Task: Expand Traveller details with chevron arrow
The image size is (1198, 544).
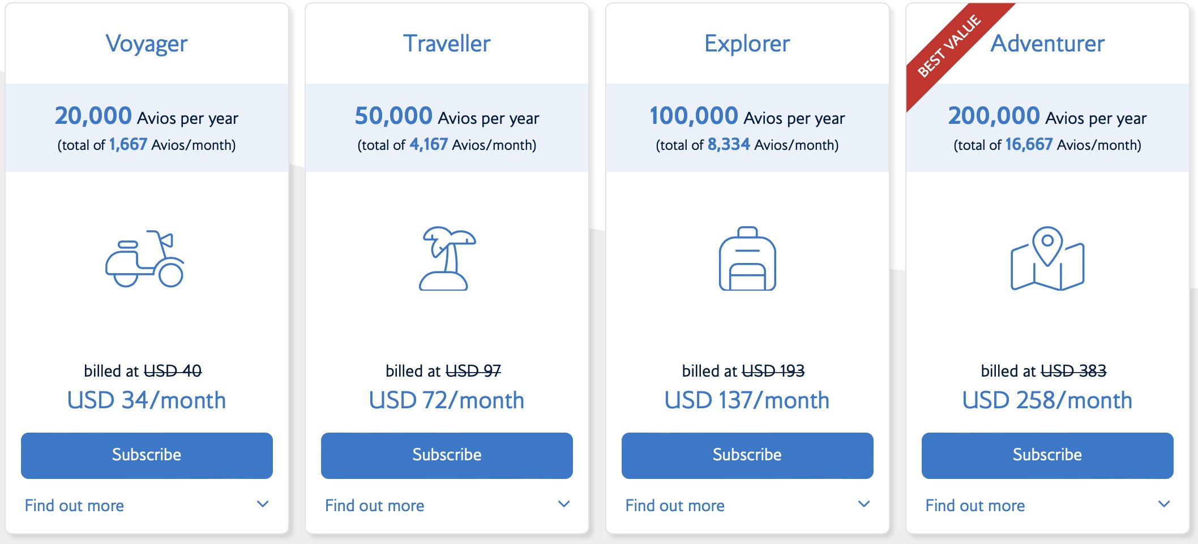Action: point(564,504)
